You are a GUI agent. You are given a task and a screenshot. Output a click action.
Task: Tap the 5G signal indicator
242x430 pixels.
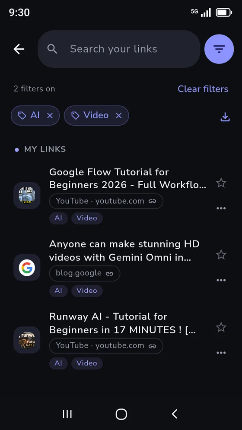pos(194,11)
